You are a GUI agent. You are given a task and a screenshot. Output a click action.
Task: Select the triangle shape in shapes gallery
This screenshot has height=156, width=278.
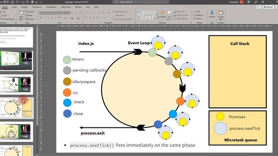coord(139,15)
